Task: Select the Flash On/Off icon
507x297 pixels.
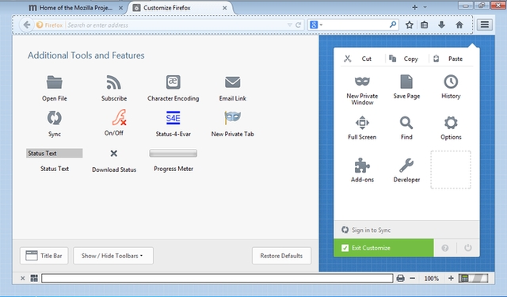Action: coord(119,118)
